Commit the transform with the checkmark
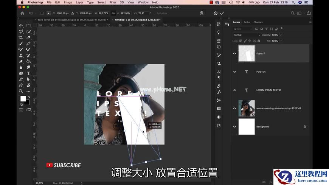329x185 pixels. pos(222,13)
